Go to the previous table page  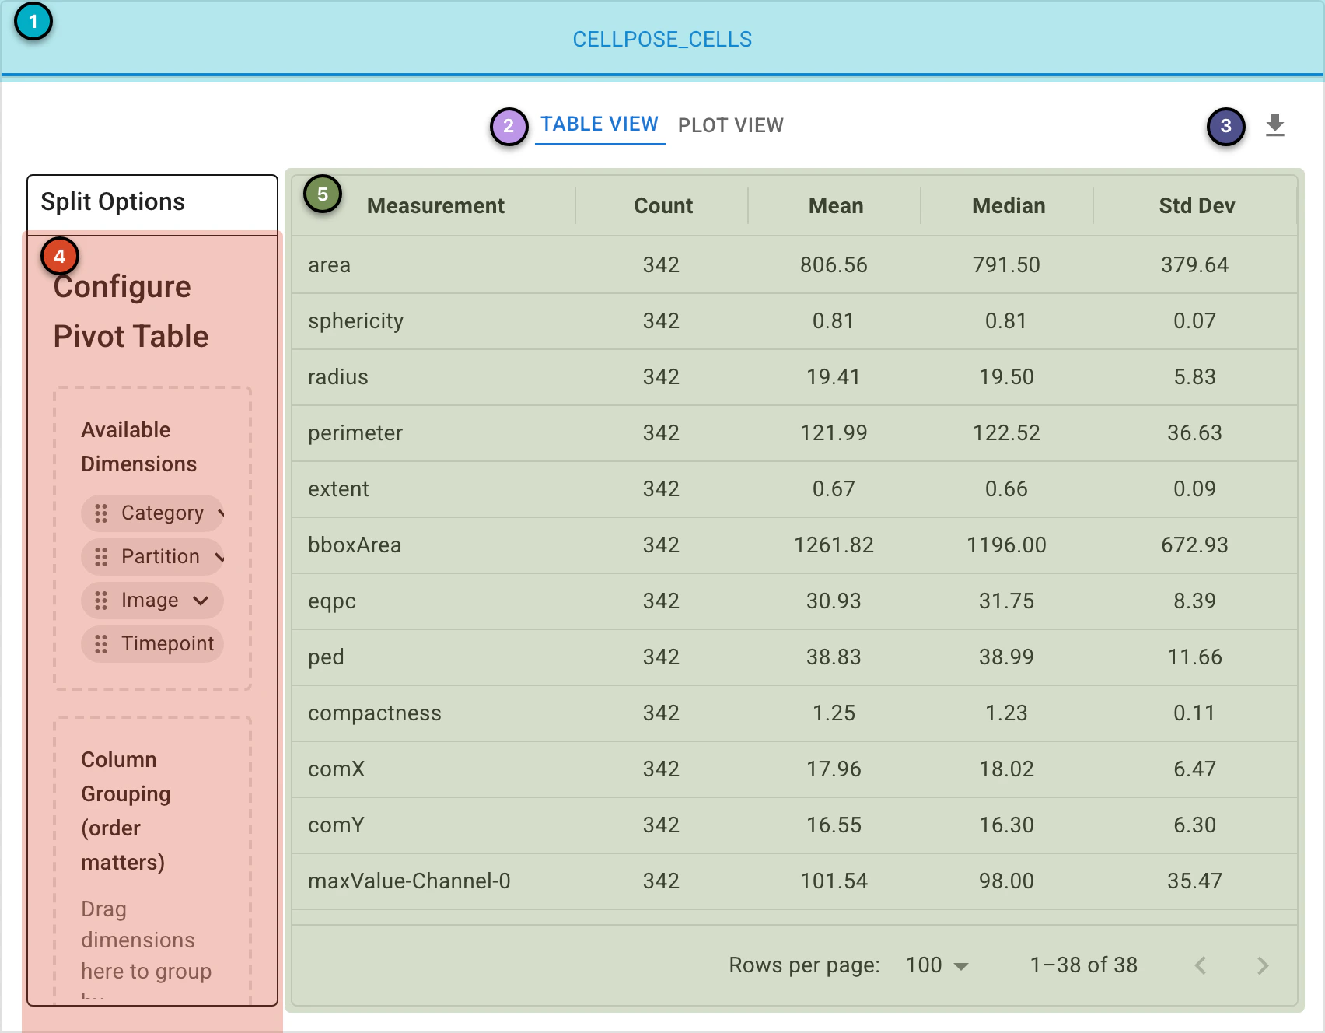click(x=1201, y=965)
